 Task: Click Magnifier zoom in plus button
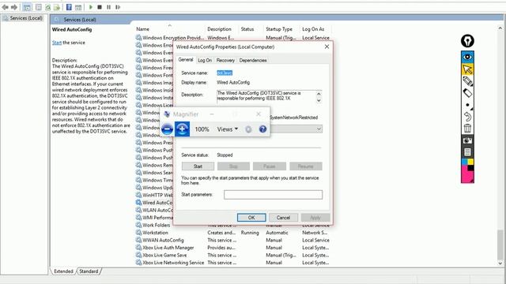(x=182, y=129)
